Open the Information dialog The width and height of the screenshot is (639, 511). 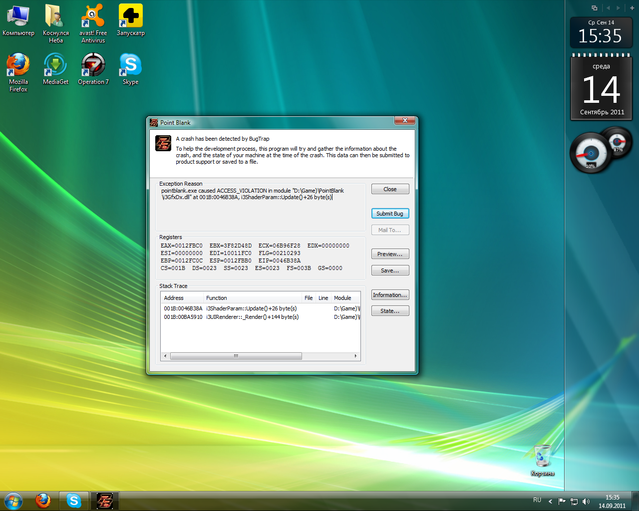click(390, 295)
